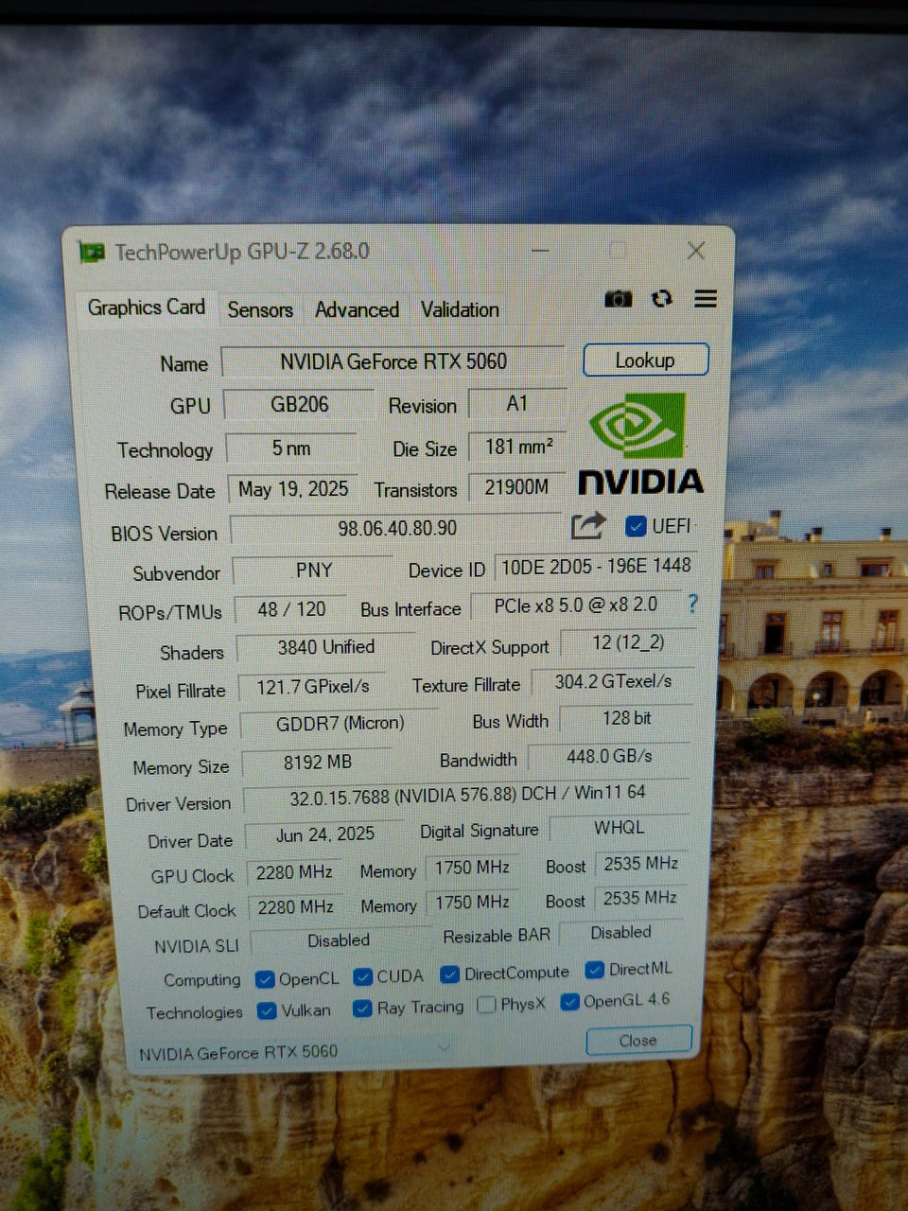Click the Subvendor field PNY
The height and width of the screenshot is (1211, 908).
(x=313, y=570)
